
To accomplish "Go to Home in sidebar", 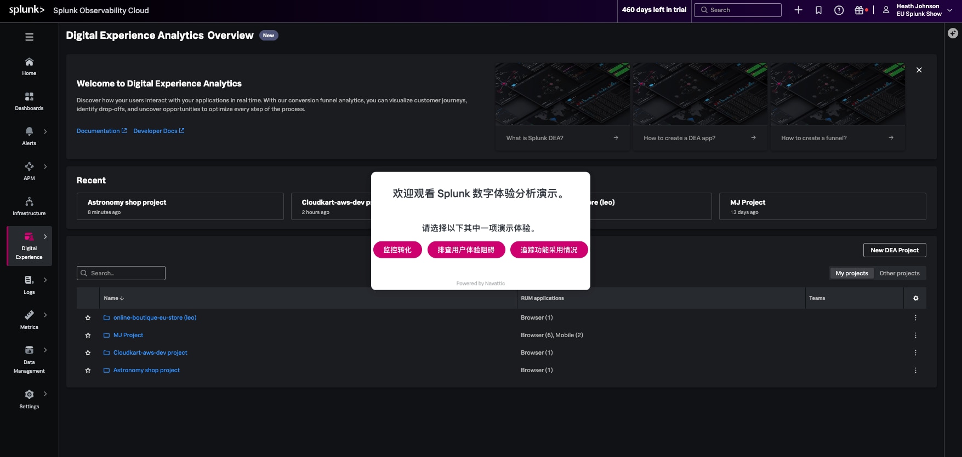I will [29, 66].
